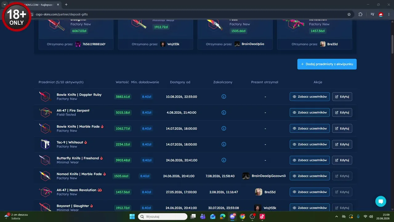
Task: Open the live chat bubble widget
Action: tap(381, 201)
